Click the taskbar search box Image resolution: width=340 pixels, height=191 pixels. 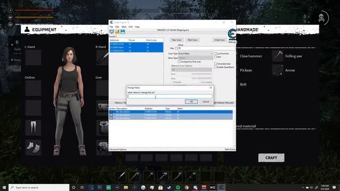point(39,187)
